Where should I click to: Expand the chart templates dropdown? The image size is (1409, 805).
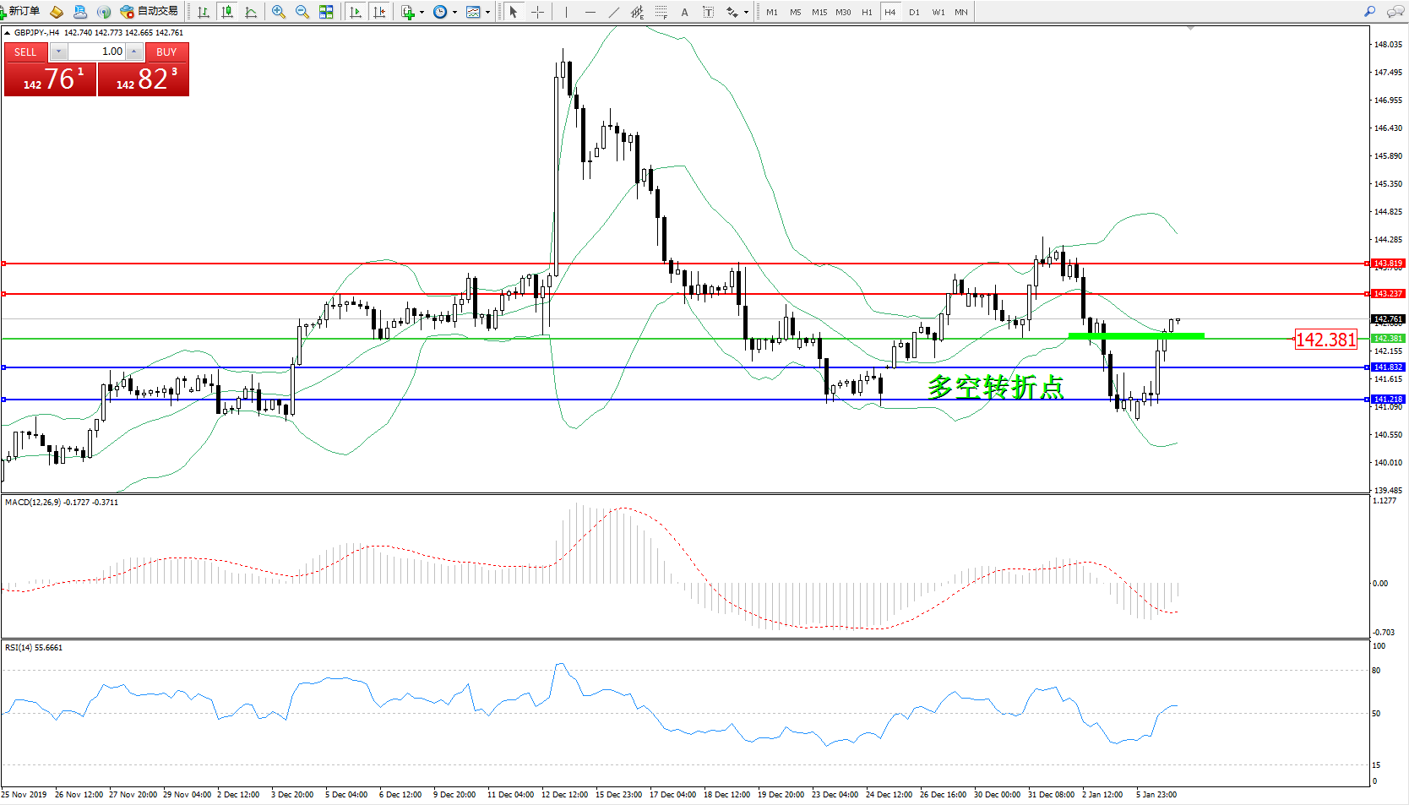point(487,12)
